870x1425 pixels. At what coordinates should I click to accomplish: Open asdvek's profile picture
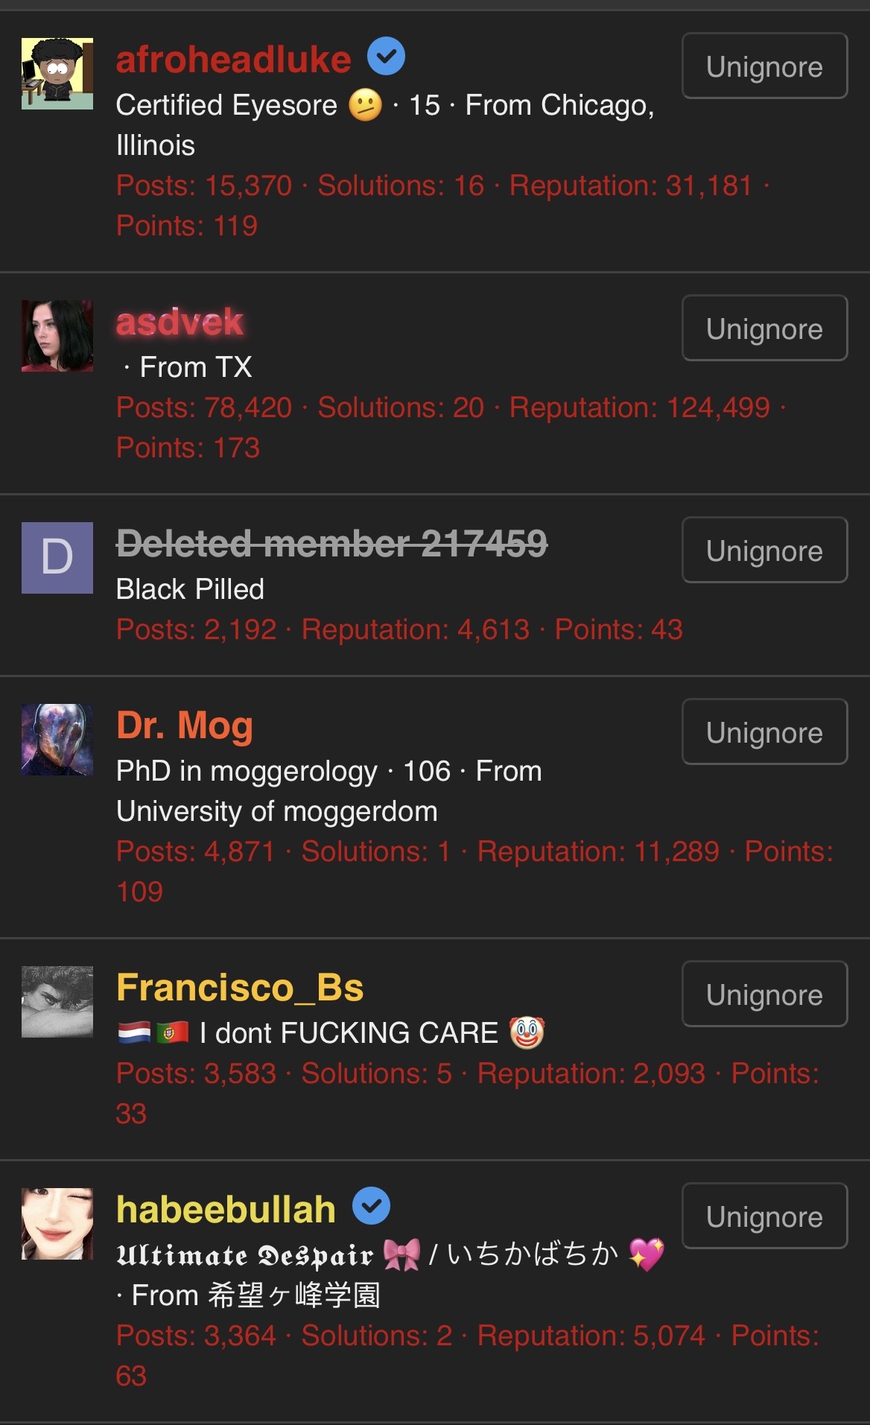57,336
